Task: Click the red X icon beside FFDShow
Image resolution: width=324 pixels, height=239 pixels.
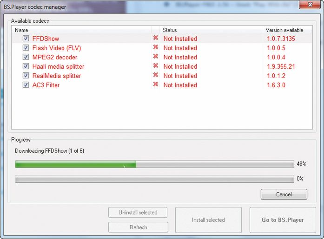Action: coord(156,38)
